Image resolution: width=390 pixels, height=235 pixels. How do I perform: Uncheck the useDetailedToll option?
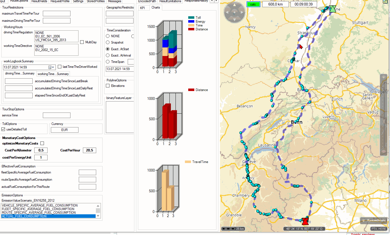(x=3, y=129)
